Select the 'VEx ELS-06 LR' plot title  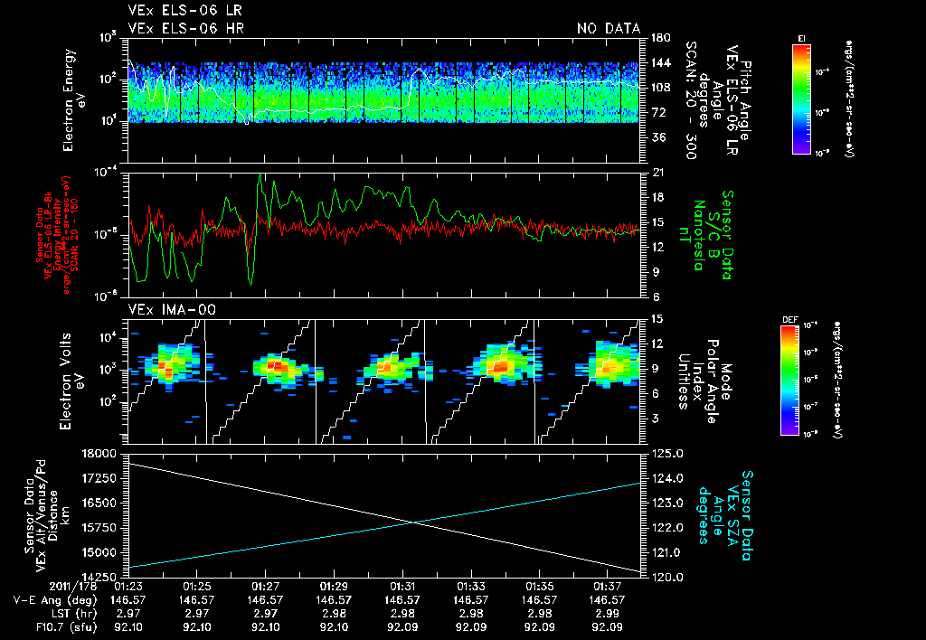pos(184,11)
